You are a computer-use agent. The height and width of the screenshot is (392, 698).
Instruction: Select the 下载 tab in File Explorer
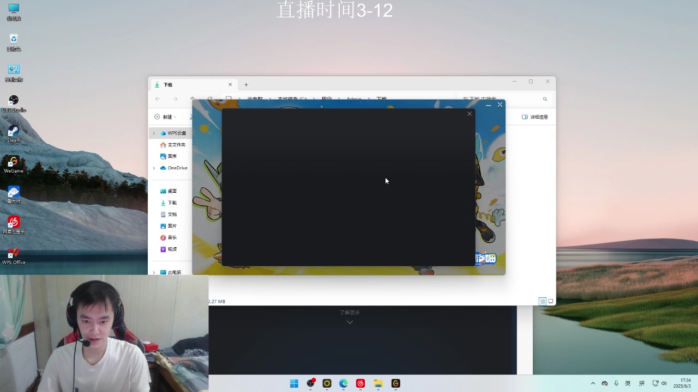(x=194, y=85)
